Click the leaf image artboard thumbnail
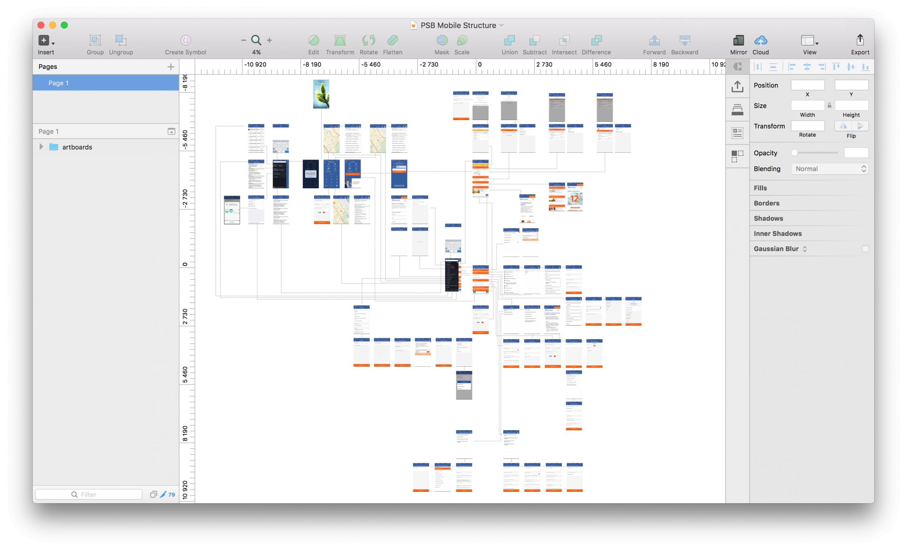The width and height of the screenshot is (907, 550). [x=321, y=94]
